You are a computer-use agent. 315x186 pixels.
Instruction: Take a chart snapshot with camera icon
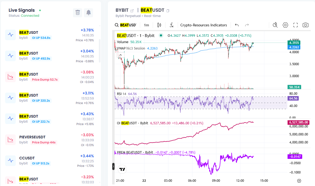(x=305, y=25)
